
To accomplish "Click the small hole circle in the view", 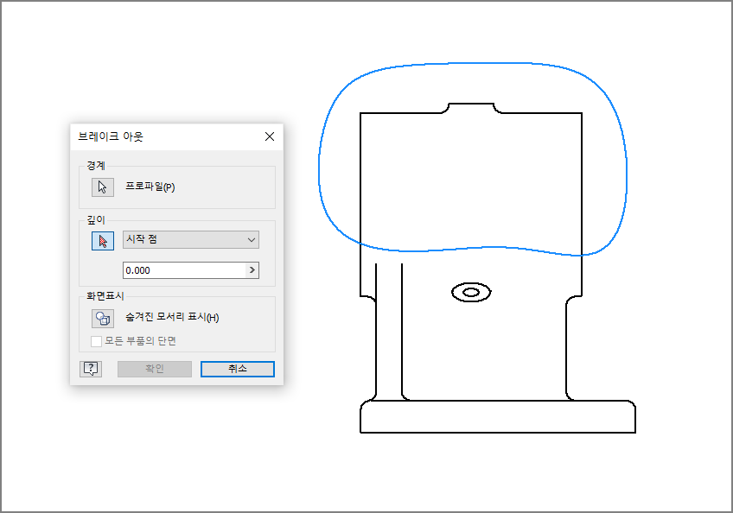I will pos(471,293).
